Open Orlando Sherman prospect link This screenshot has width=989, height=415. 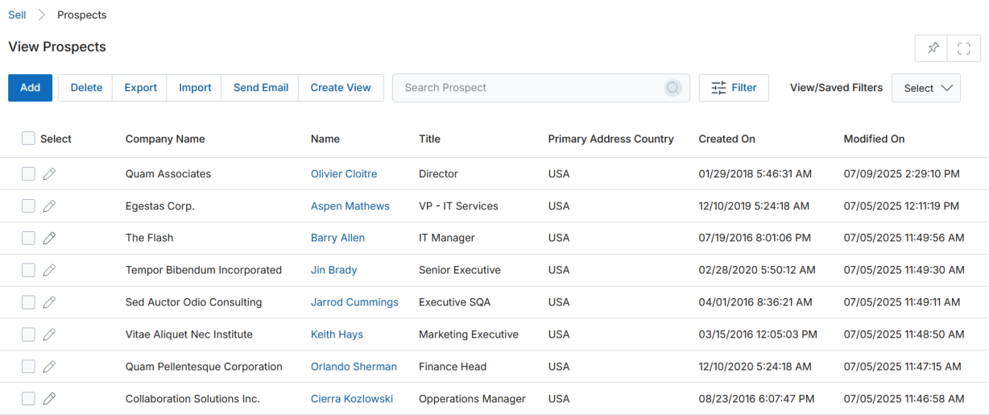tap(354, 367)
